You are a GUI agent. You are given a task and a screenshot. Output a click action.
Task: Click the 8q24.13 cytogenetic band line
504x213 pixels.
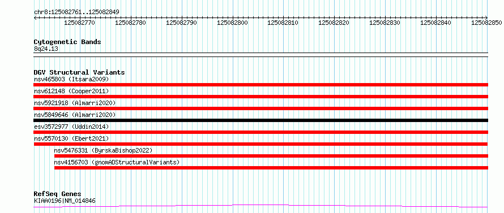pyautogui.click(x=260, y=55)
